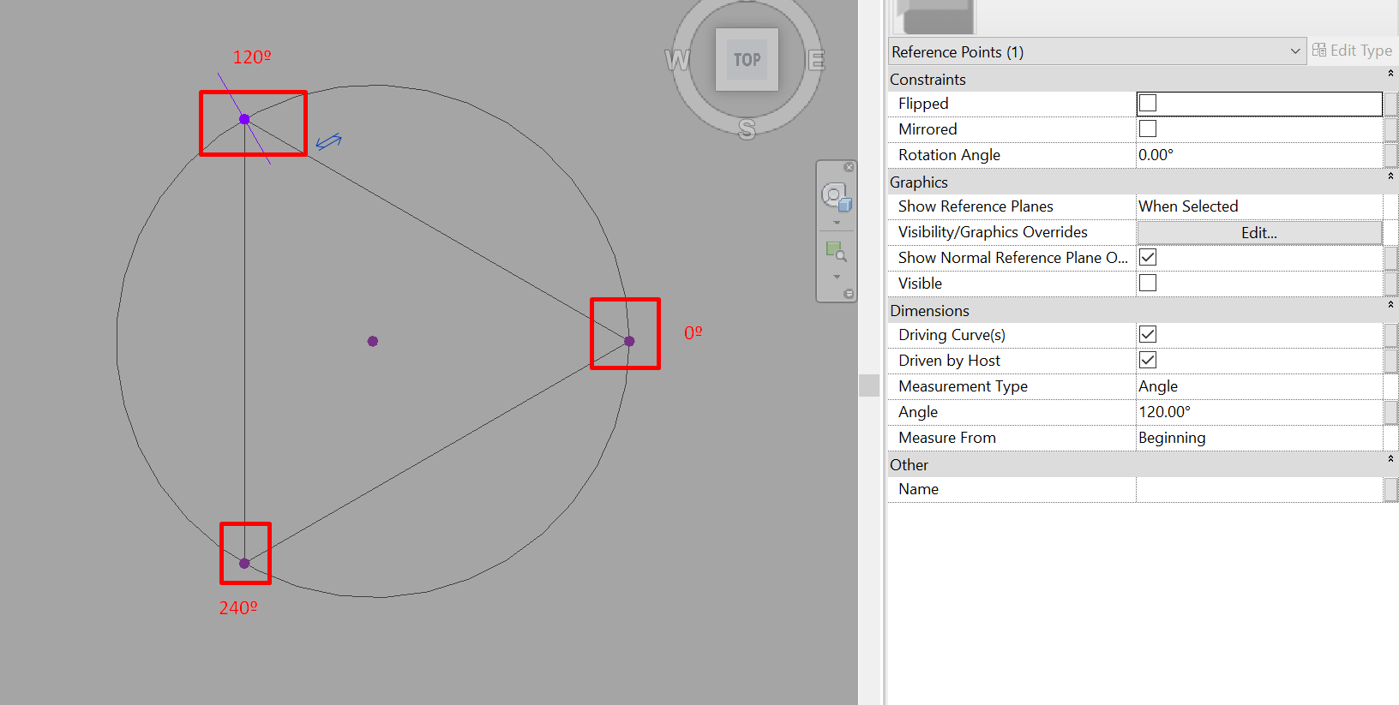Click the Rotation Angle value field
This screenshot has width=1399, height=705.
1259,155
